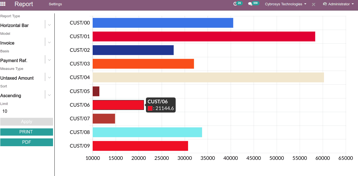
Task: Open the Untaxed Amount measure dropdown
Action: (49, 77)
